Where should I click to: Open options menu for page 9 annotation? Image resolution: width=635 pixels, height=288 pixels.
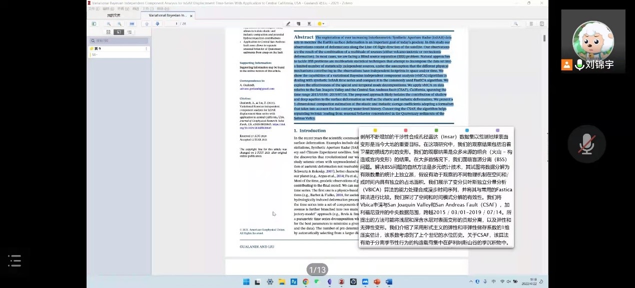[146, 49]
